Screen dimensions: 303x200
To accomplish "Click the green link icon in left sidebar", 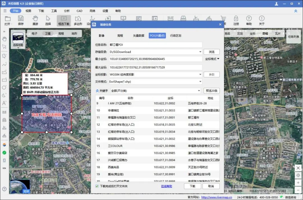I will (4, 153).
